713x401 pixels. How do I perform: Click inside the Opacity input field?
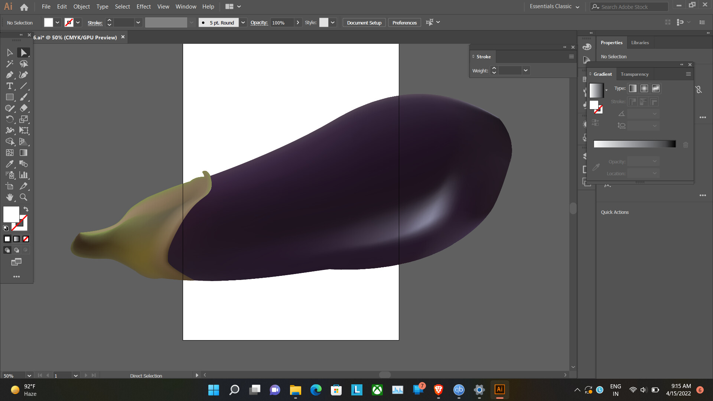tap(280, 22)
